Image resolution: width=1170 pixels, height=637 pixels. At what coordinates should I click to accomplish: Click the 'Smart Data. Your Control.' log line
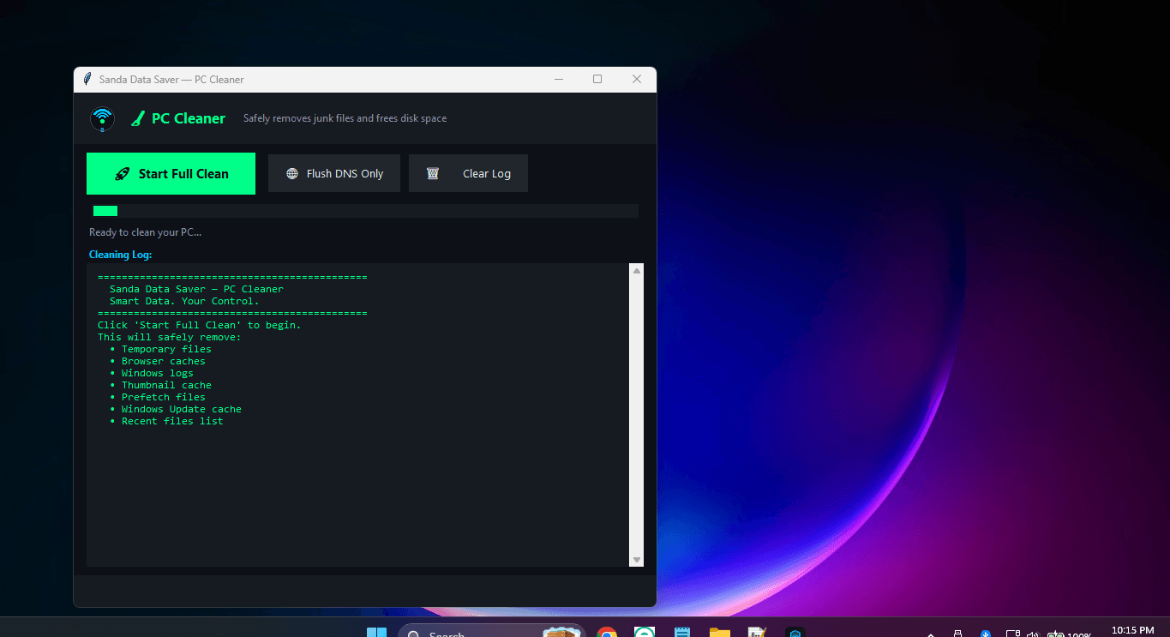pyautogui.click(x=184, y=301)
